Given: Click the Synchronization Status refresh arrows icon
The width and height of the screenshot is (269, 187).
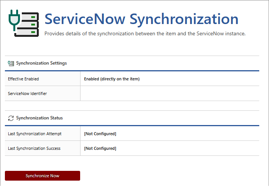Looking at the screenshot, I should [11, 118].
